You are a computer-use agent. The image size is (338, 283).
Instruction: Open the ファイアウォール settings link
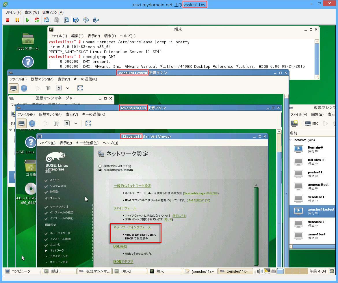coord(125,208)
